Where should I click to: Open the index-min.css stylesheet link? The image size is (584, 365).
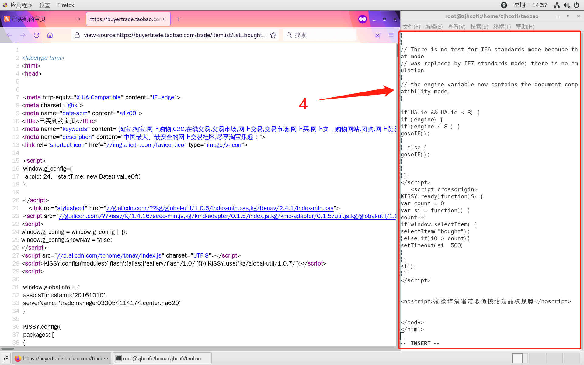pos(220,208)
